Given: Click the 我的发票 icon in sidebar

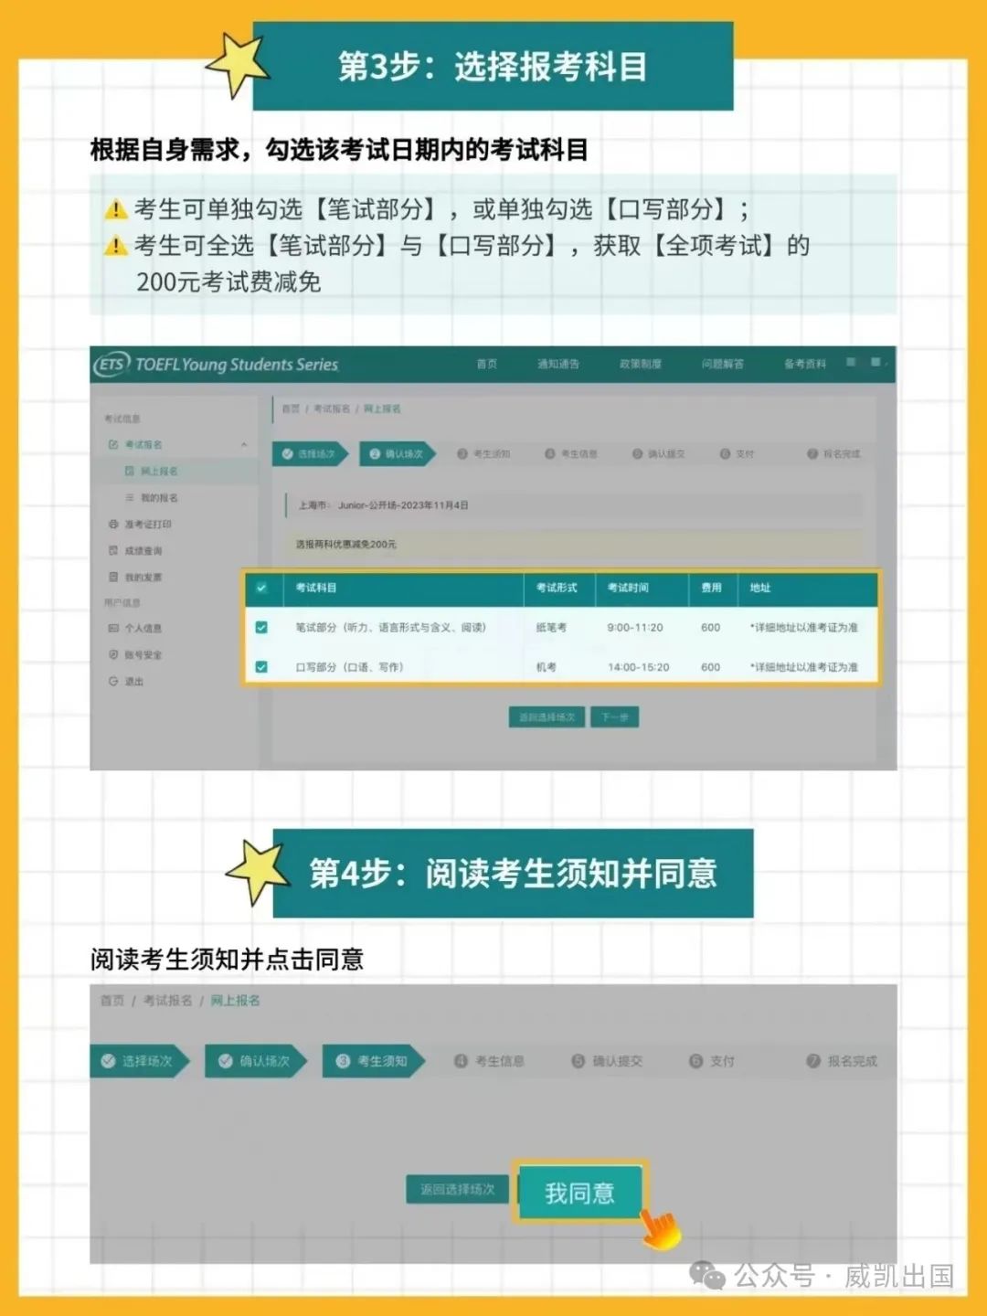Looking at the screenshot, I should (113, 578).
